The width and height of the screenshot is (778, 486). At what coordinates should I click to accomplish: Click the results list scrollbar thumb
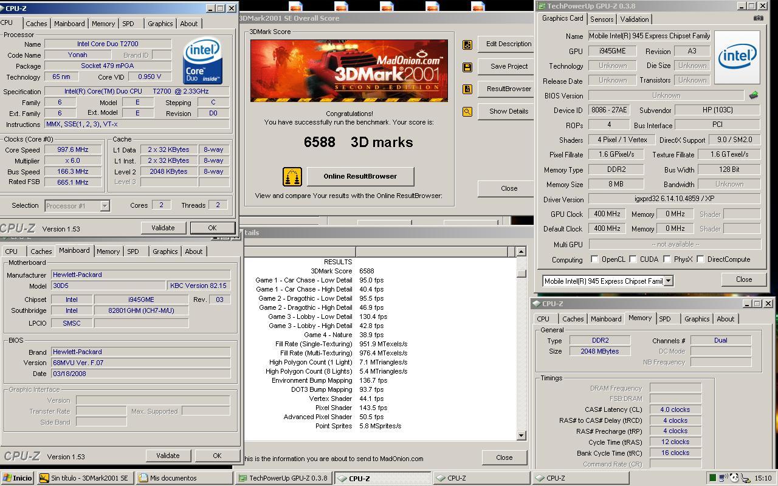tap(521, 273)
